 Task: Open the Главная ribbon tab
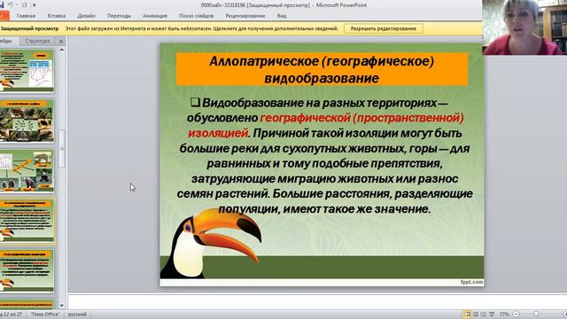(x=26, y=16)
